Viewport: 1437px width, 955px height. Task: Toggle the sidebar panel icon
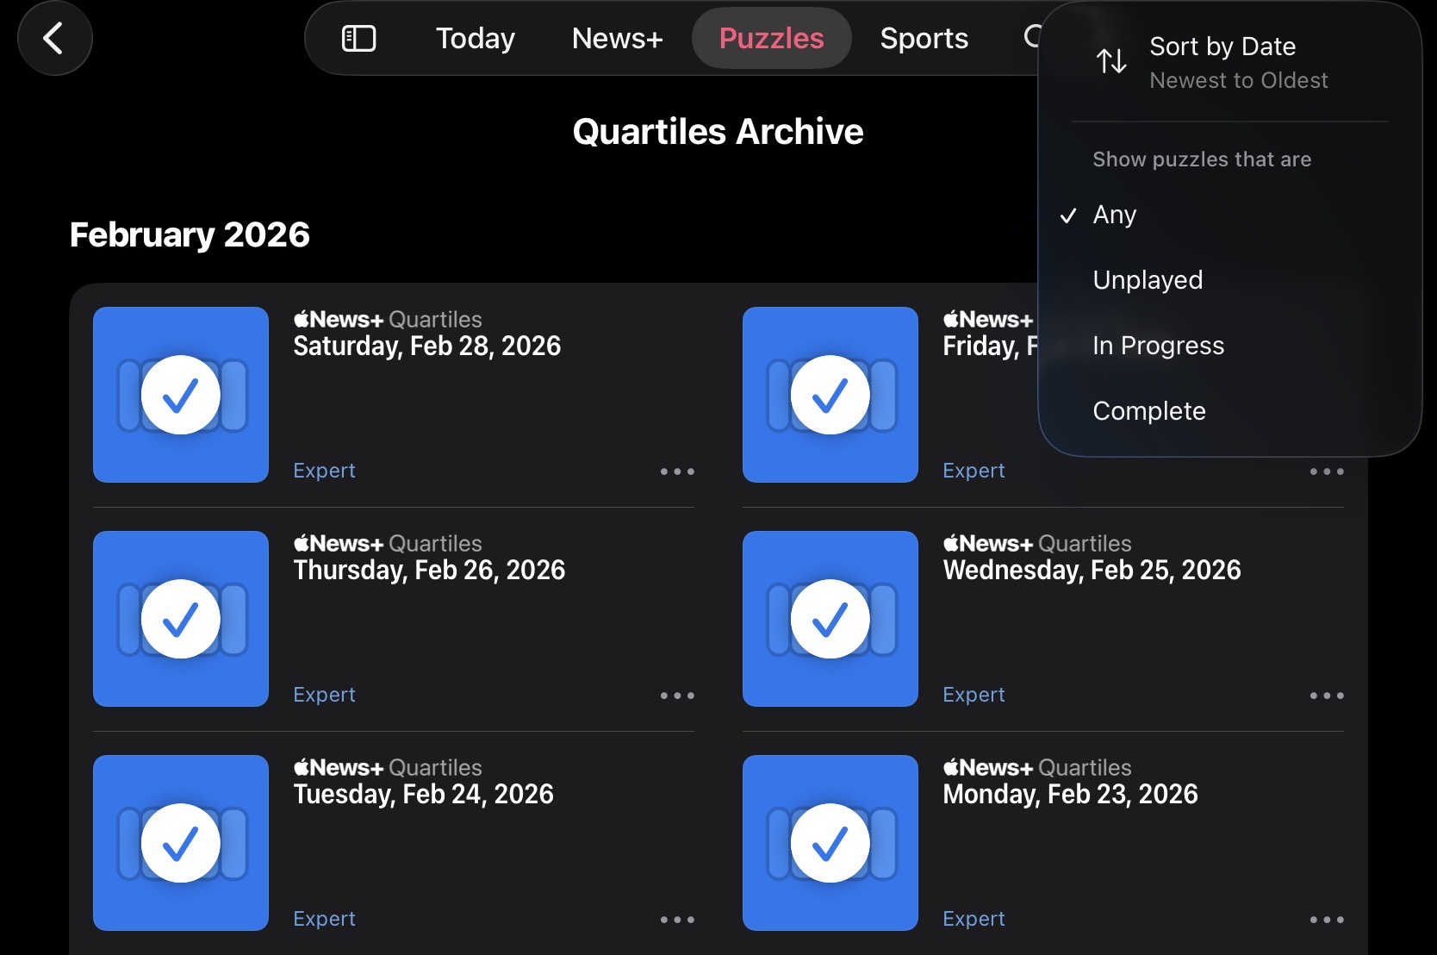[x=358, y=39]
